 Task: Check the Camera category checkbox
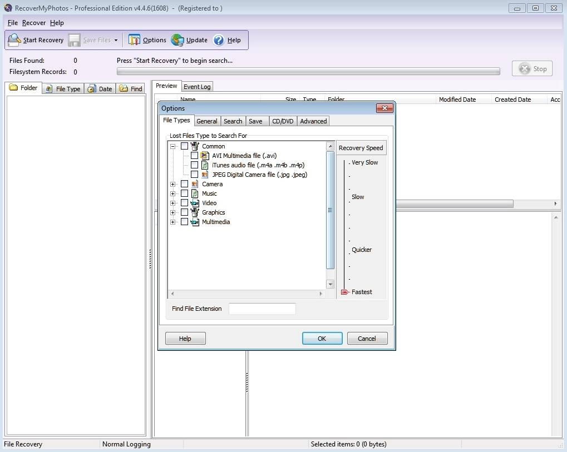pos(184,184)
